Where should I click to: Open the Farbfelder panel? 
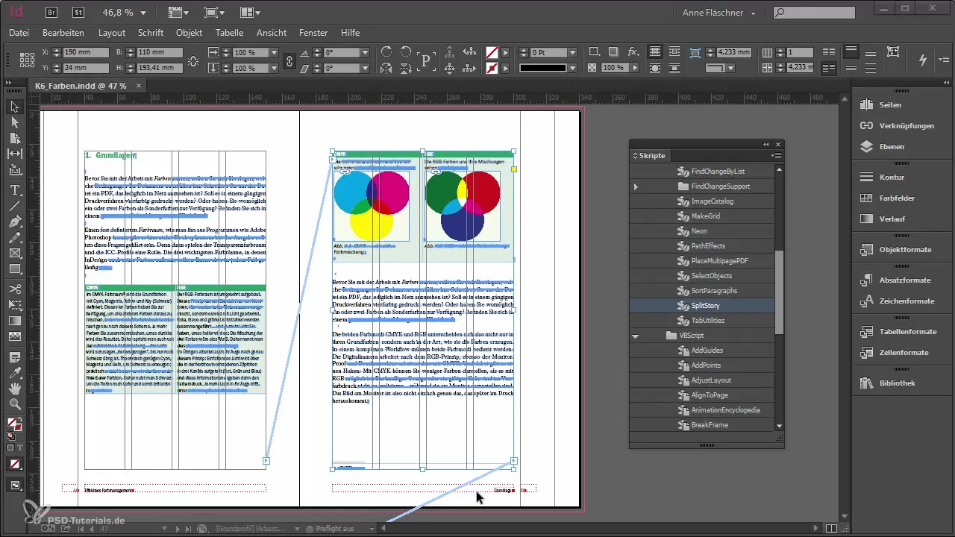pyautogui.click(x=897, y=198)
